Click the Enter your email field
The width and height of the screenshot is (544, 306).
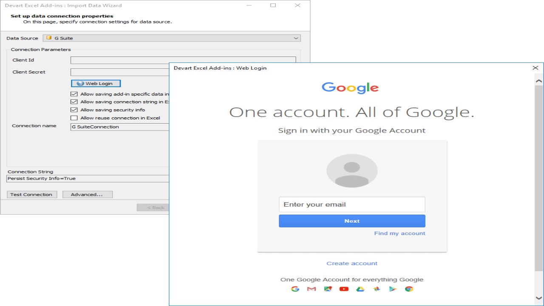tap(352, 204)
